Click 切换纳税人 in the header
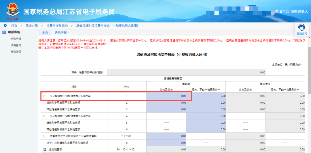The height and width of the screenshot is (153, 311). pyautogui.click(x=299, y=11)
